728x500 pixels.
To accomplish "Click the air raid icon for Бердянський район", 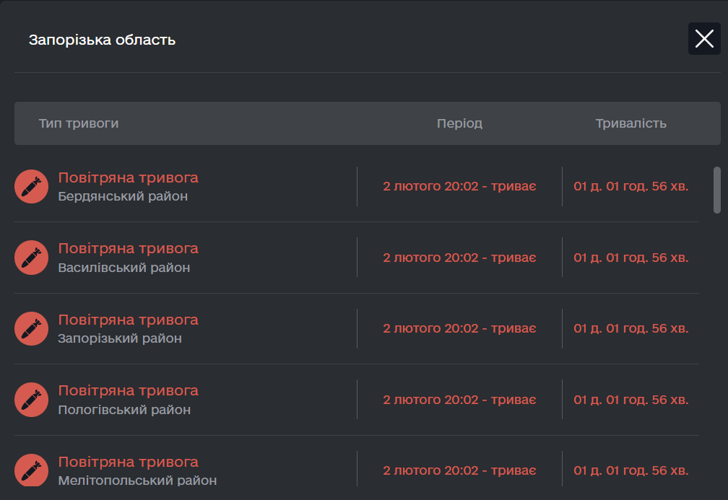I will point(31,186).
